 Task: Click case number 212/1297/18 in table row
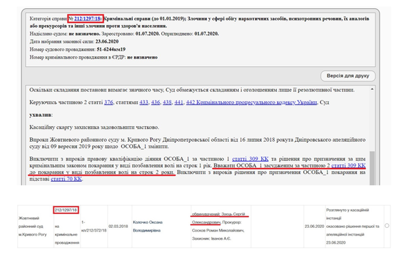click(65, 211)
